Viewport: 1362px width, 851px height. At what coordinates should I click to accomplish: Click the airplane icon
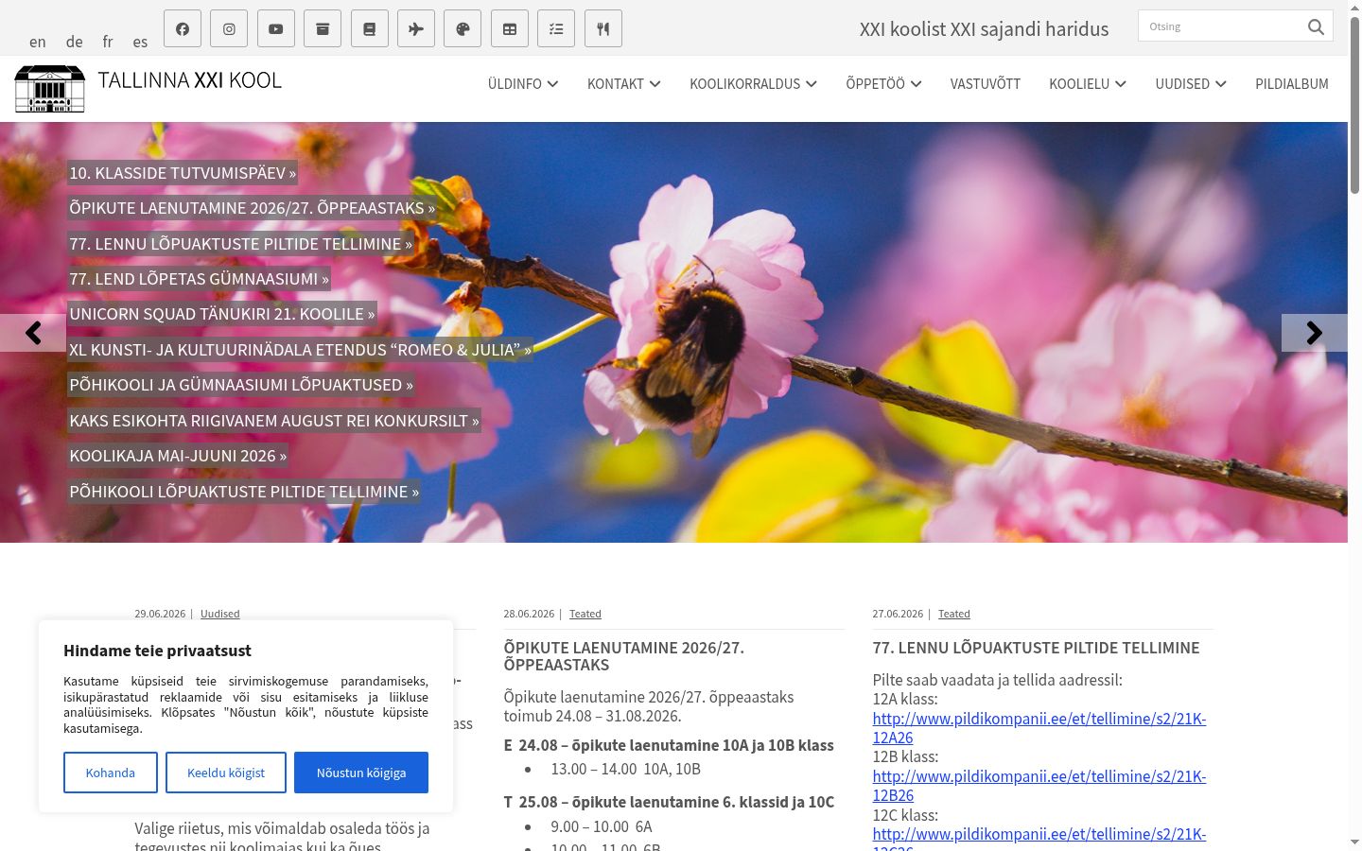tap(416, 29)
